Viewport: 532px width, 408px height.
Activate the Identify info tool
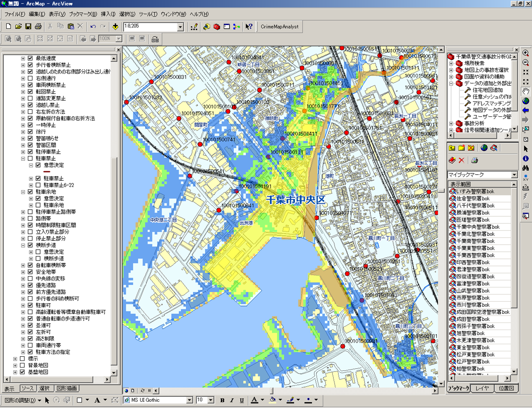click(x=525, y=159)
